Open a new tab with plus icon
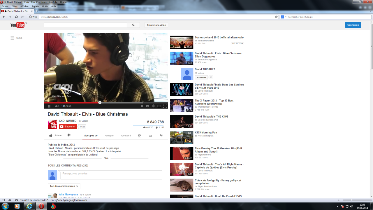 coord(36,11)
